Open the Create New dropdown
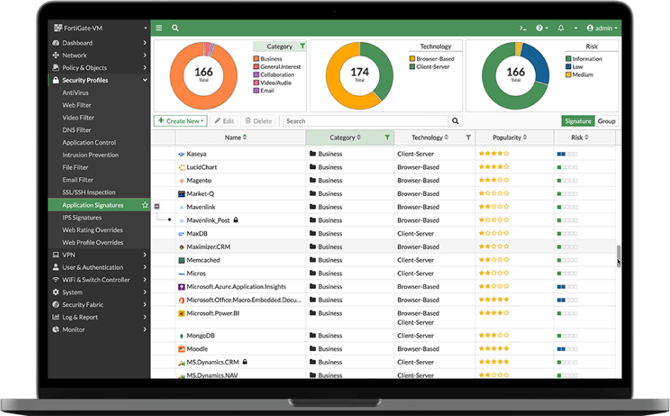 coord(181,121)
